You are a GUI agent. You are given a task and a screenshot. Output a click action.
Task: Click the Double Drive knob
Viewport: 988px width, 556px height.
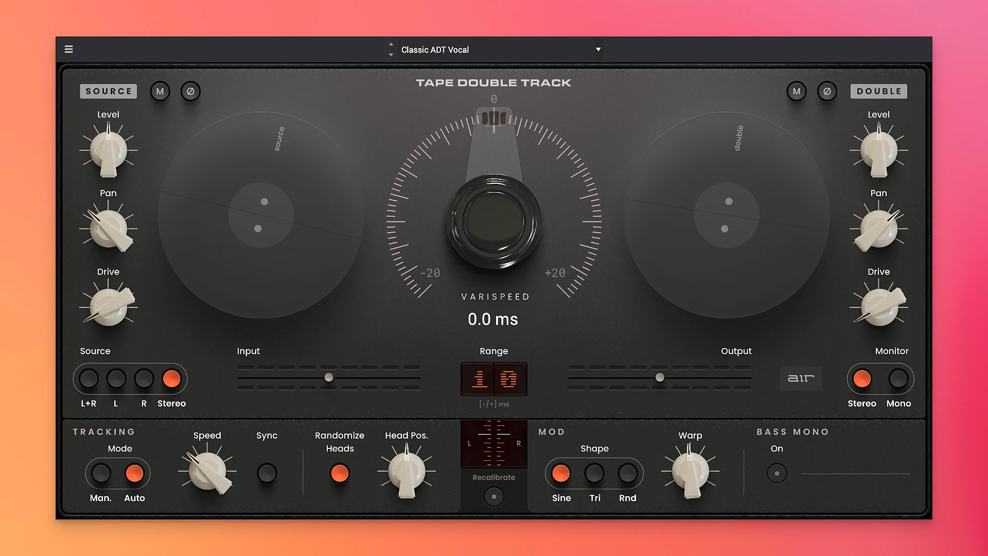pyautogui.click(x=879, y=307)
